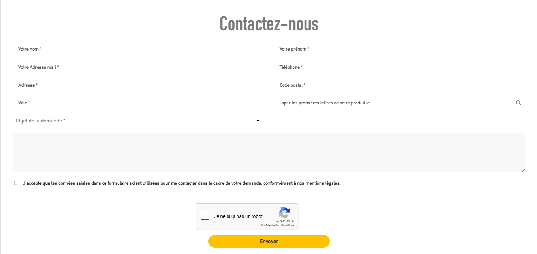Click inside the grey message text area
The image size is (537, 254).
coord(269,152)
